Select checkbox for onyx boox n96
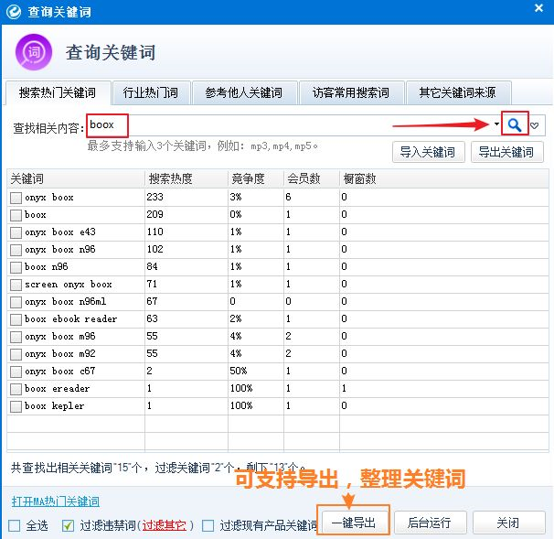554x539 pixels. 16,250
